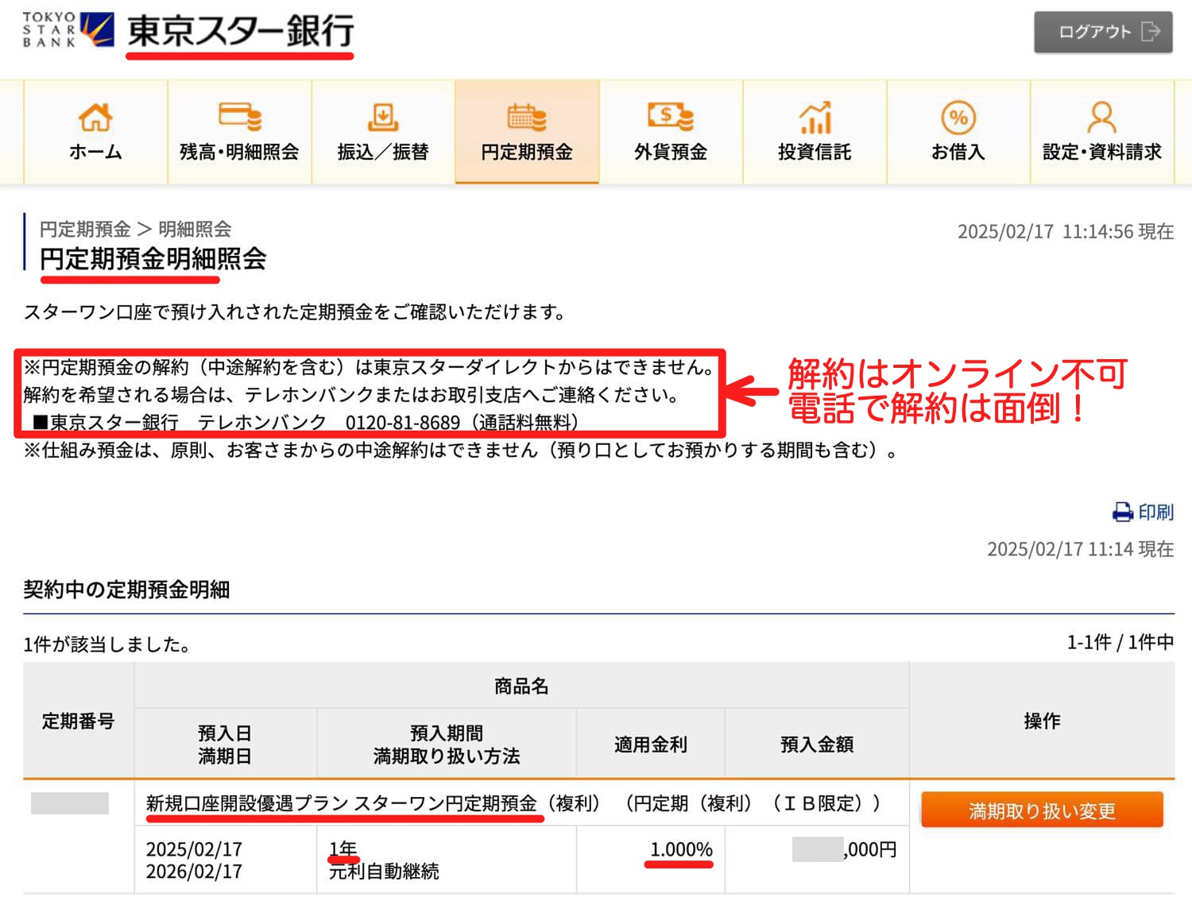Click the 設定・資料請求 person icon

click(1102, 118)
